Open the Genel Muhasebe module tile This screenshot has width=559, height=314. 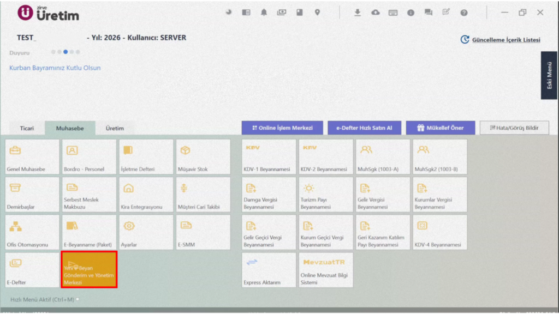[x=32, y=156]
